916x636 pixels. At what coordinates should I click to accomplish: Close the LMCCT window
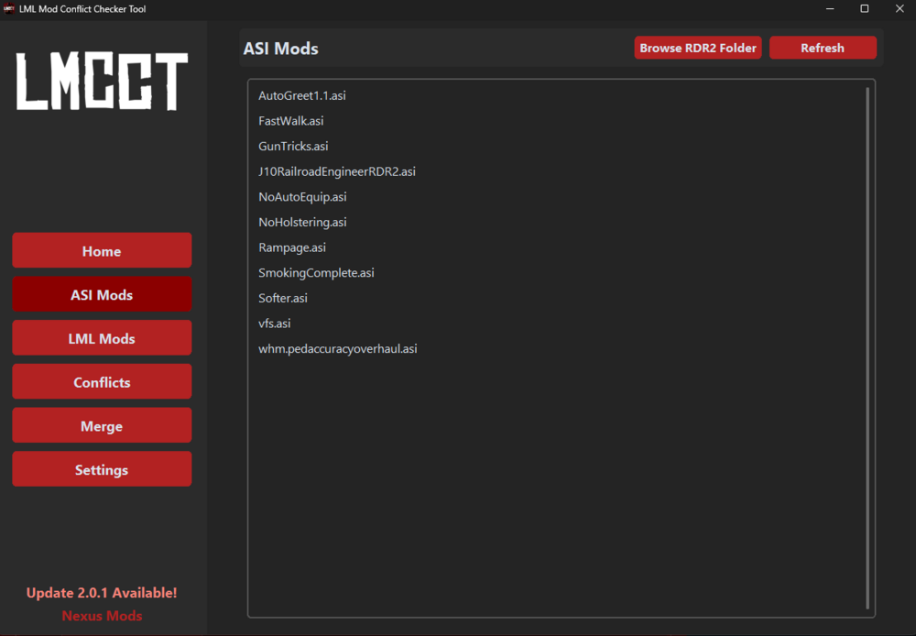pyautogui.click(x=899, y=9)
